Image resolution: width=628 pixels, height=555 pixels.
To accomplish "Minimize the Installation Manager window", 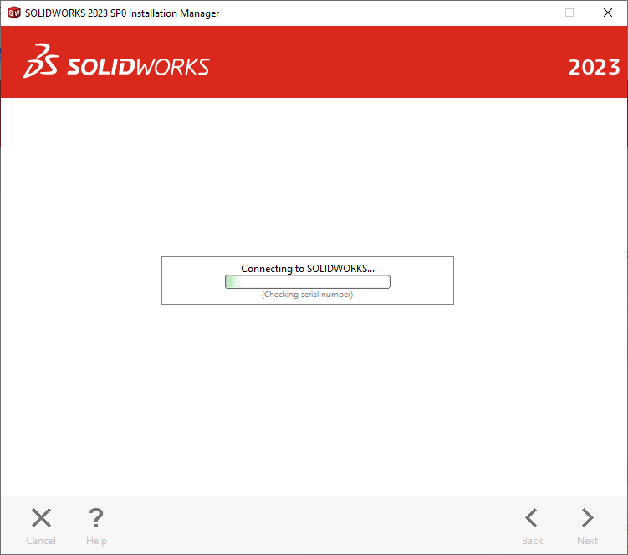I will tap(532, 13).
